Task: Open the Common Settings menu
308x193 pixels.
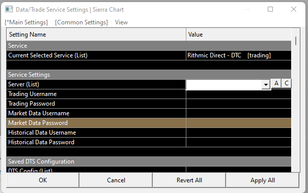Action: coord(81,22)
